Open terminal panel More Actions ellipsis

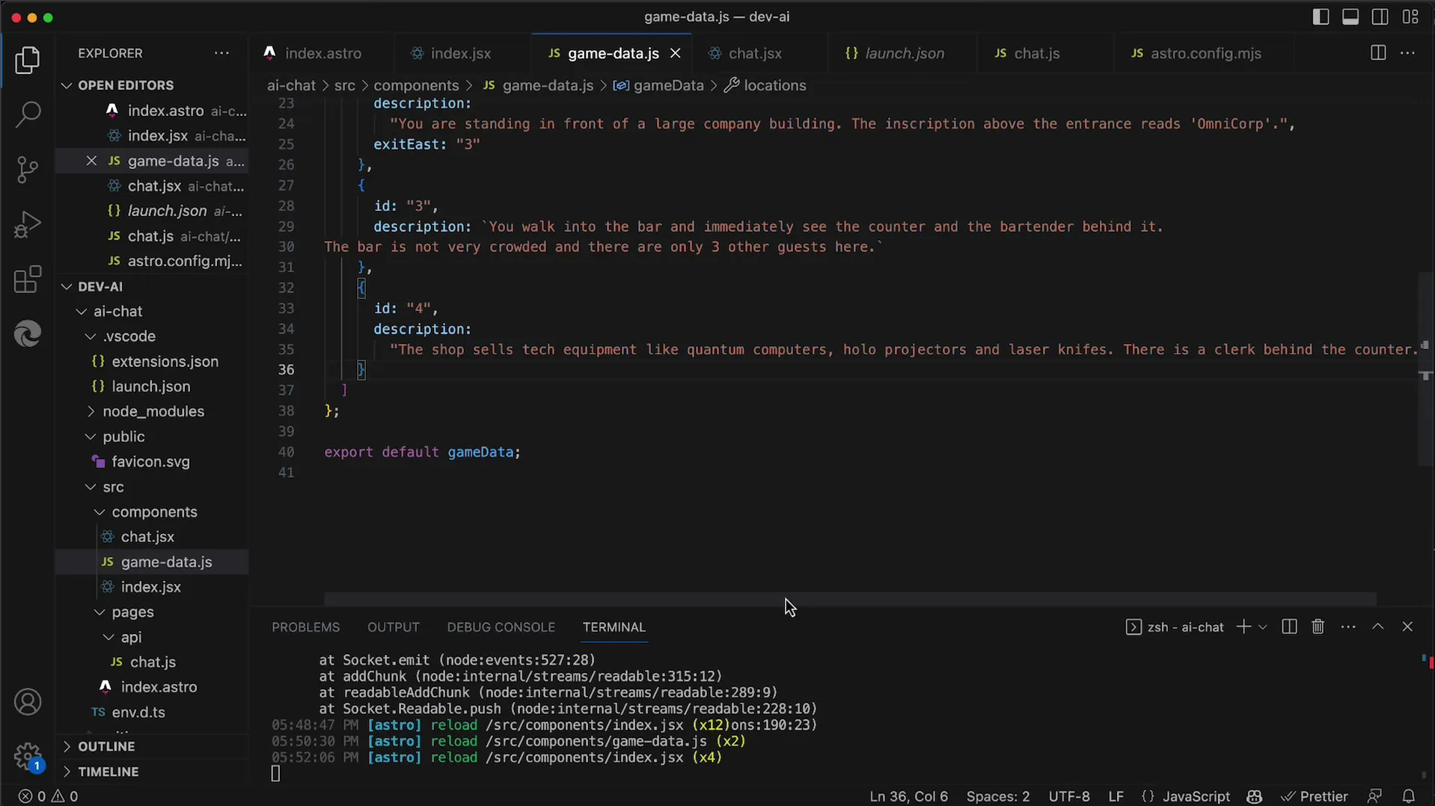click(1348, 627)
